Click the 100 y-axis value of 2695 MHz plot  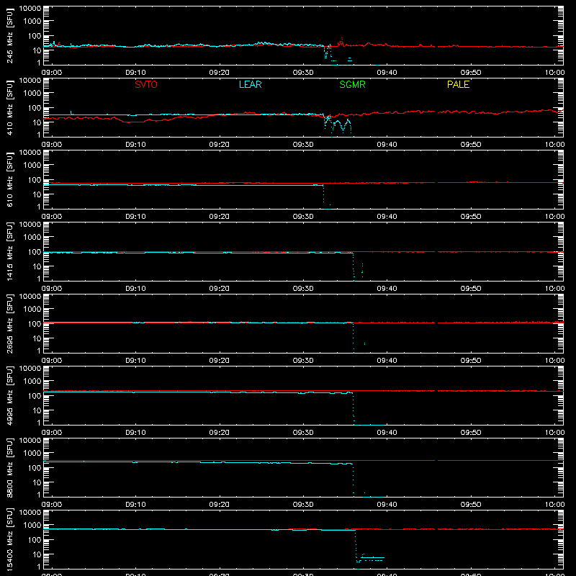pyautogui.click(x=35, y=324)
